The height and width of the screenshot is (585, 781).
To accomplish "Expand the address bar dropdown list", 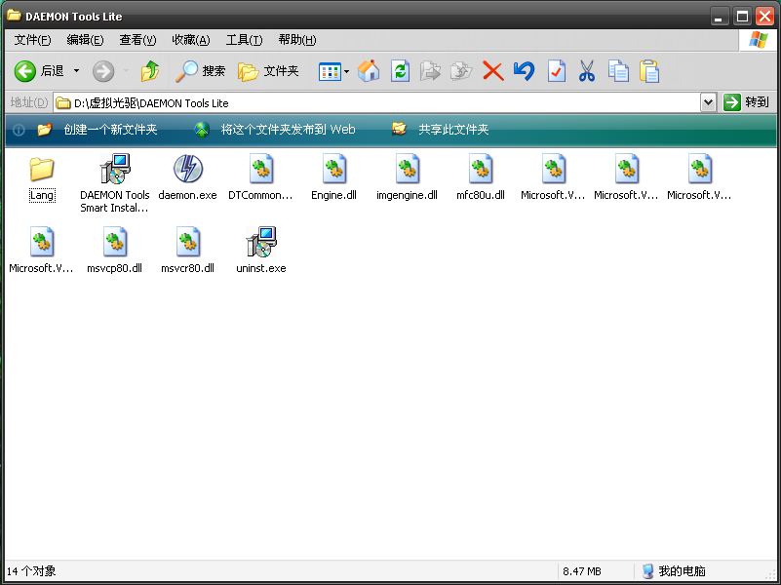I will 708,102.
